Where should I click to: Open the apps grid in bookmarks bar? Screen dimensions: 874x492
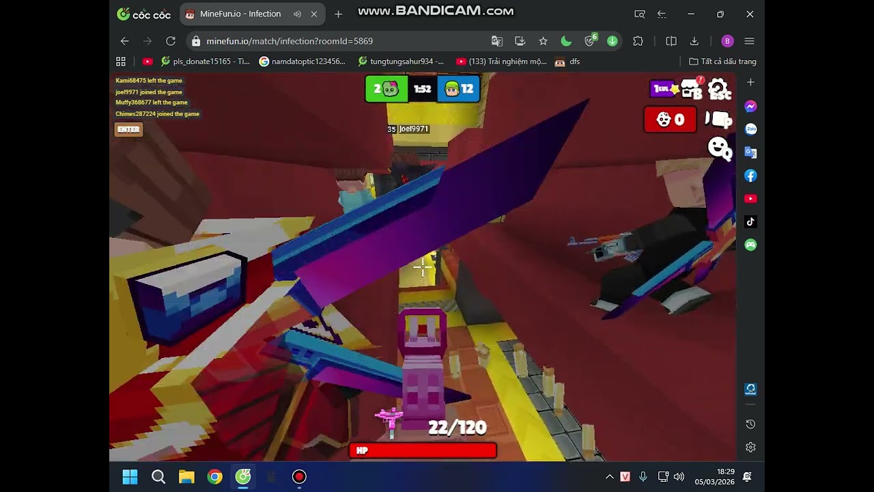click(121, 61)
